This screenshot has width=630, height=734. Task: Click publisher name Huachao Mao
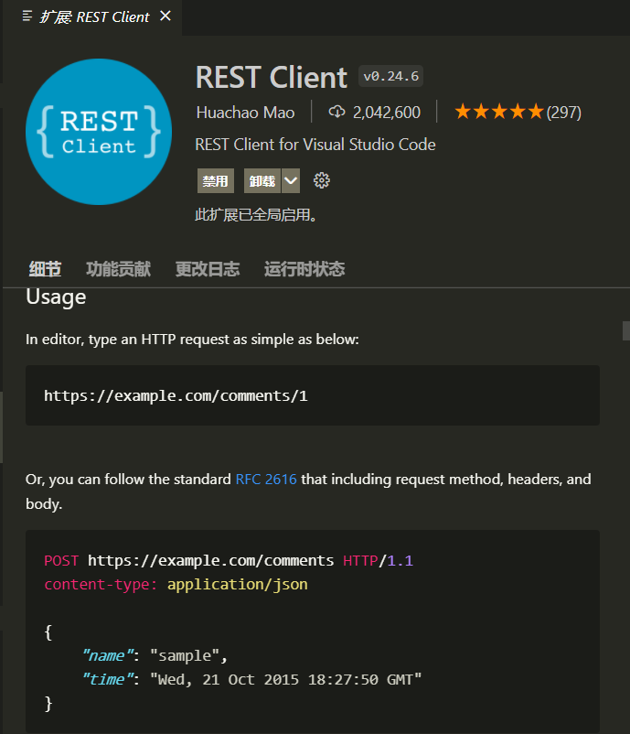[x=245, y=112]
